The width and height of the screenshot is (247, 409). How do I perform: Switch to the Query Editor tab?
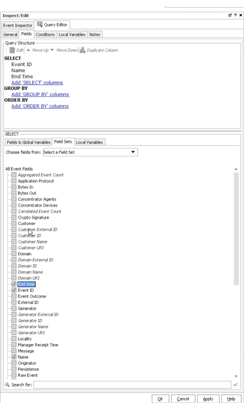tap(52, 24)
